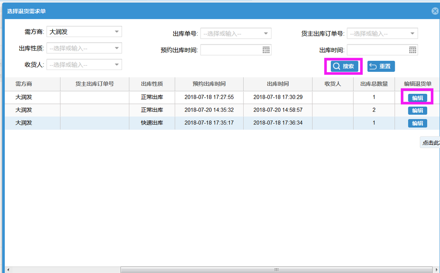Click into the 出库时间 input field
The width and height of the screenshot is (440, 273).
tap(377, 50)
